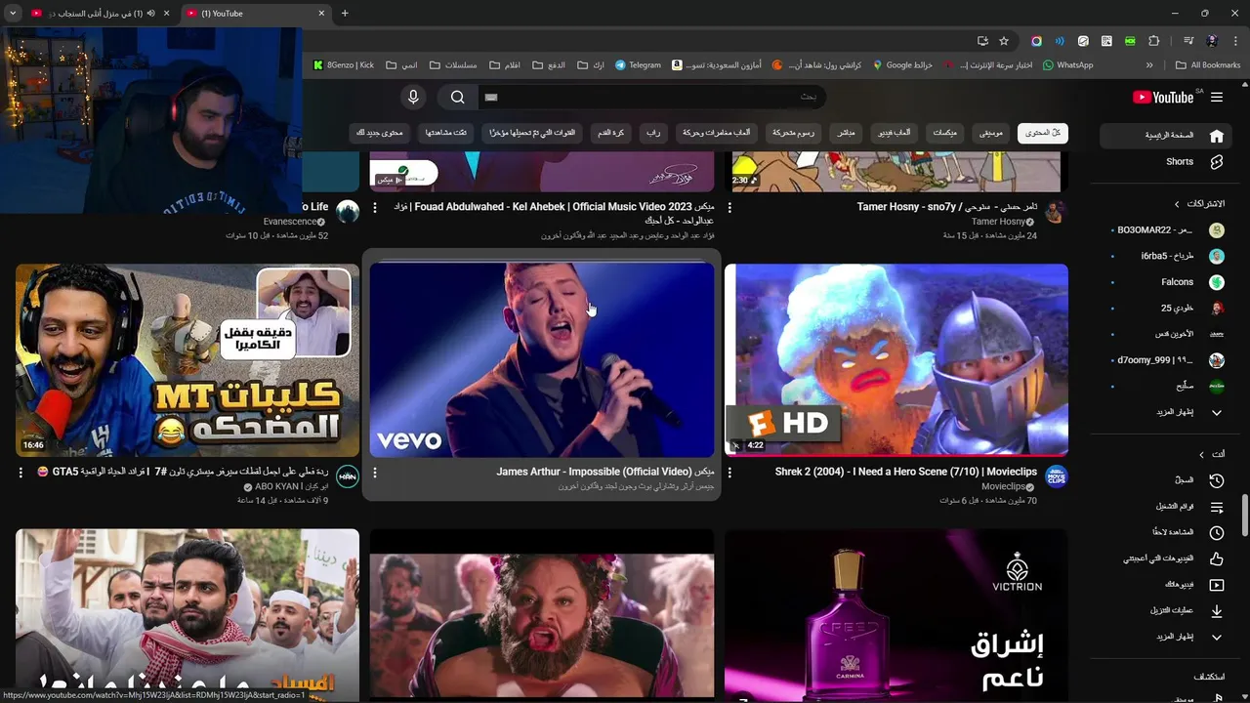The height and width of the screenshot is (703, 1250).
Task: Open the Telegram bookmark
Action: pyautogui.click(x=638, y=65)
